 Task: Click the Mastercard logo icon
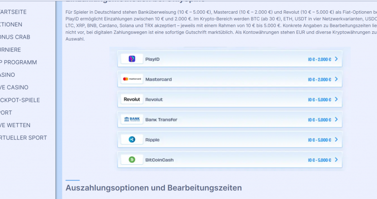132,79
